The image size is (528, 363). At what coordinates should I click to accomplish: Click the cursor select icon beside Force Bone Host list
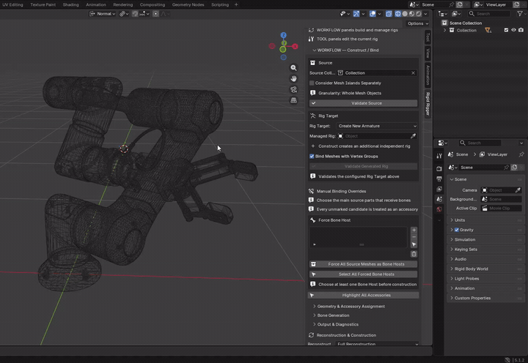(414, 244)
